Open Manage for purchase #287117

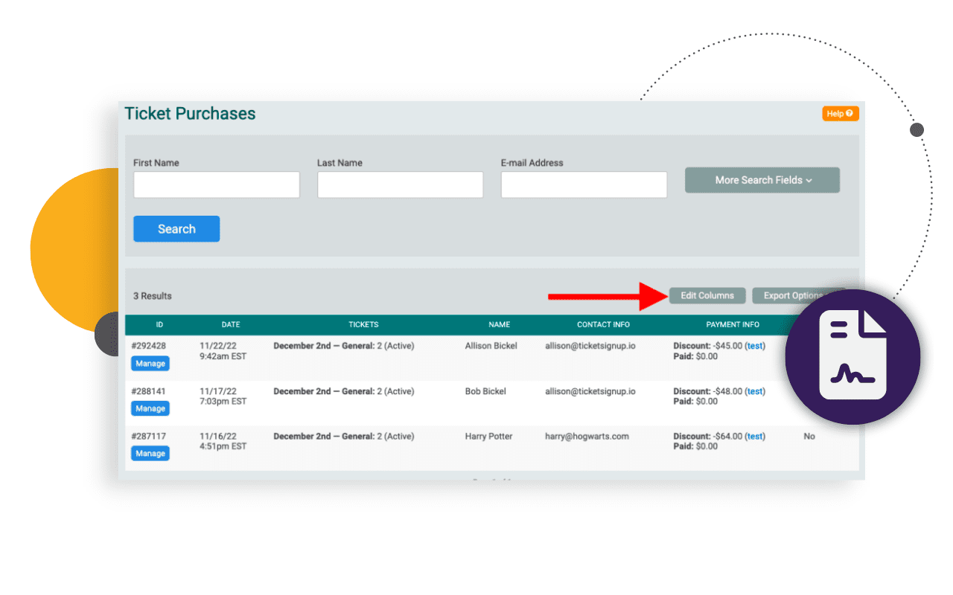(150, 453)
